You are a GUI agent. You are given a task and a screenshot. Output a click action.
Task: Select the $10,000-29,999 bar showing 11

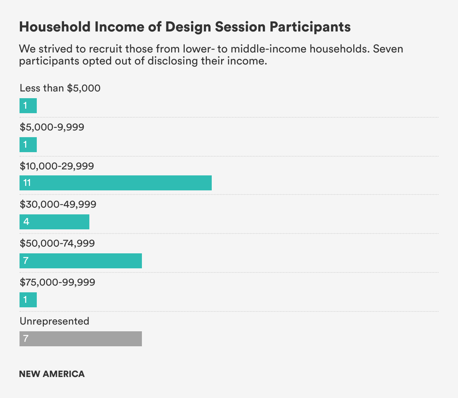116,183
